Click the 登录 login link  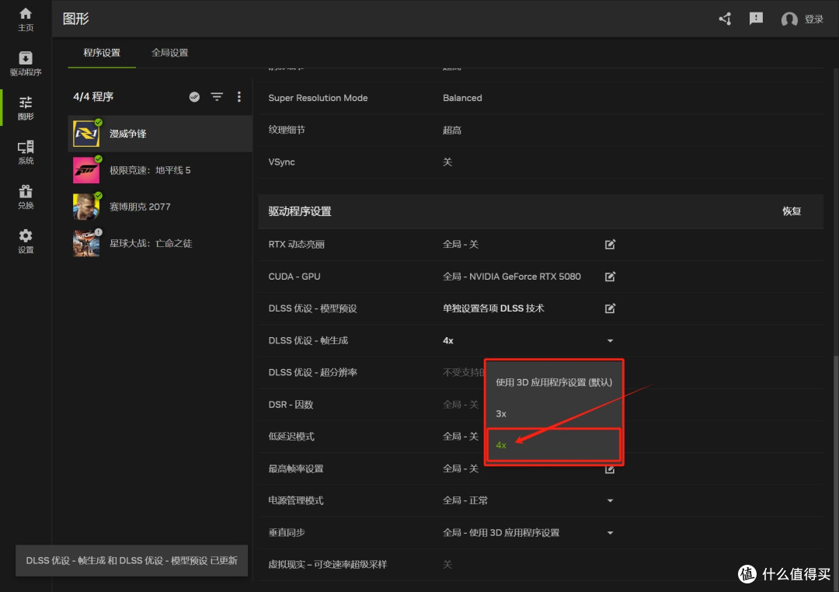pyautogui.click(x=814, y=19)
